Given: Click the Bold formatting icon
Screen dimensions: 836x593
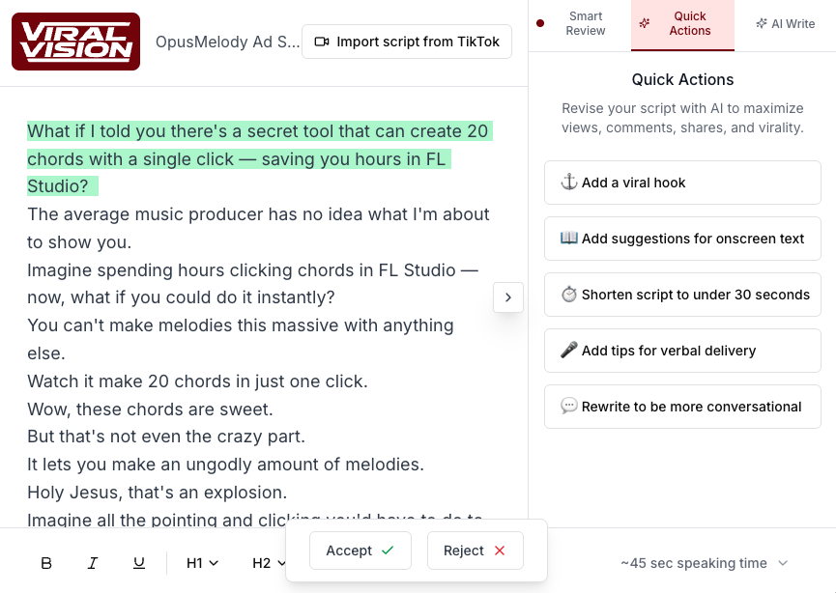Looking at the screenshot, I should (x=46, y=563).
